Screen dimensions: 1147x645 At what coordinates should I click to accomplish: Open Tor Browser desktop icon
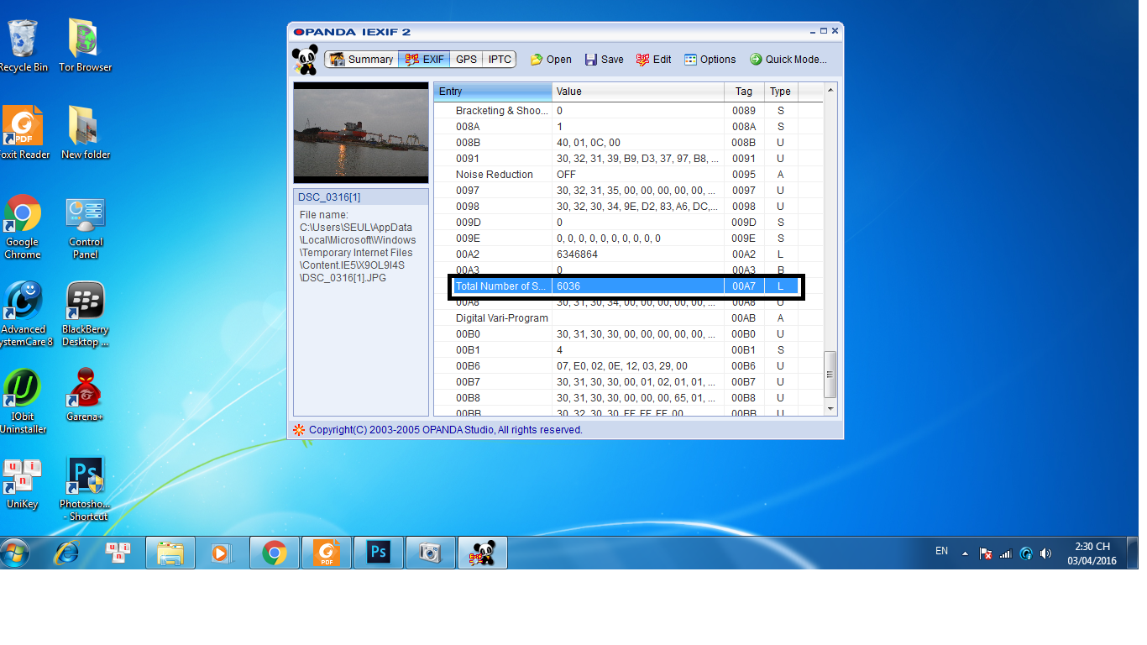tap(85, 45)
